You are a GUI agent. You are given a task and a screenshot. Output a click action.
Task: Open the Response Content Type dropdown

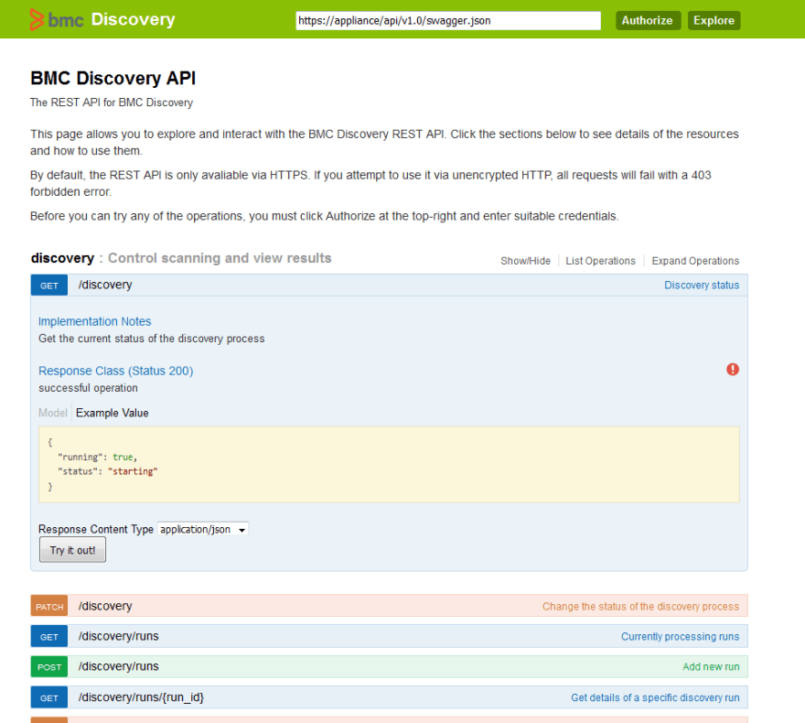click(203, 529)
